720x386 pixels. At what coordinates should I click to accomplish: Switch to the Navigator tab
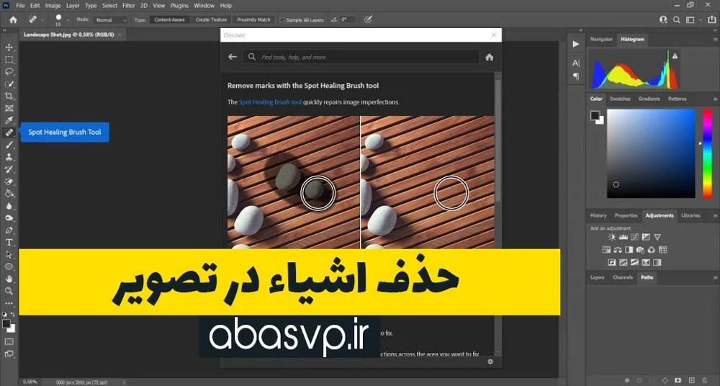pos(601,40)
